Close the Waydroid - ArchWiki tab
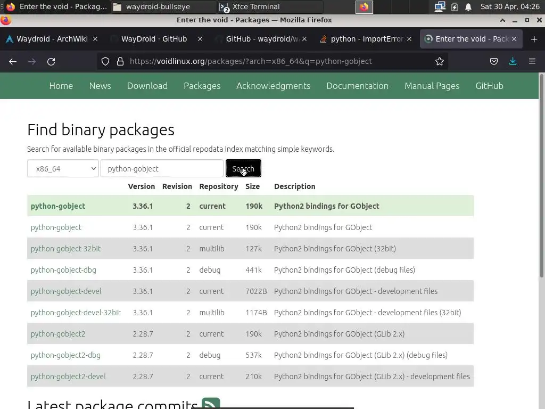Screen dimensions: 545x409 coord(95,39)
